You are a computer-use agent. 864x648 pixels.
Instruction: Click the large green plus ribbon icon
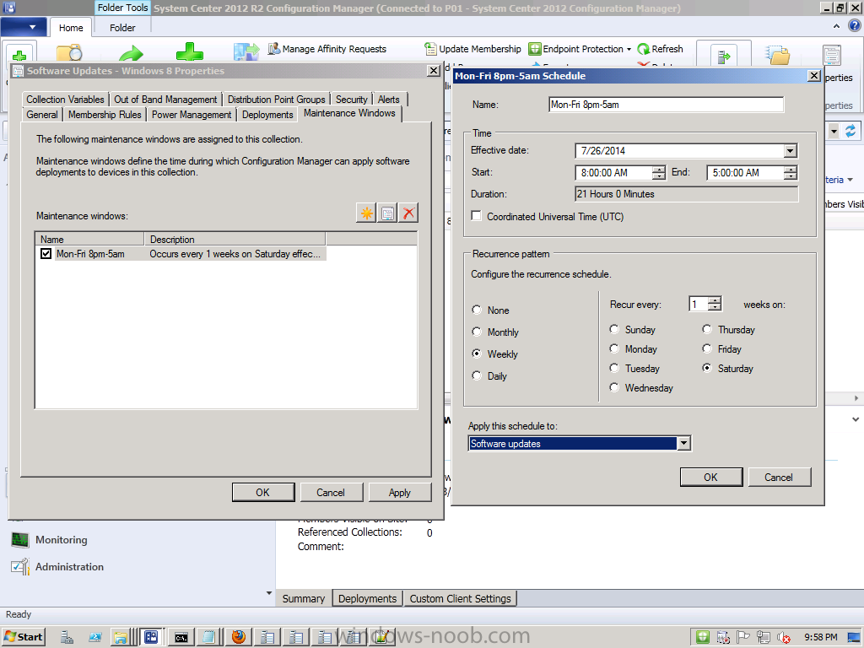coord(190,52)
